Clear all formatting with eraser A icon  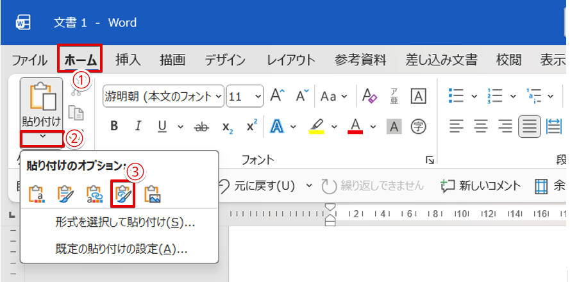click(x=370, y=96)
